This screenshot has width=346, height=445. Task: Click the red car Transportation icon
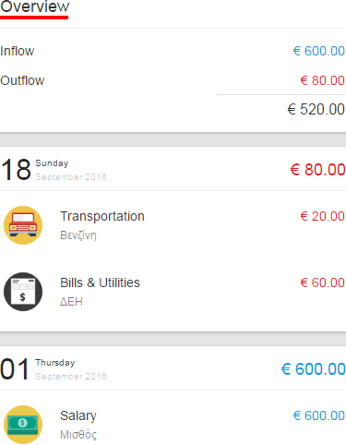click(23, 225)
